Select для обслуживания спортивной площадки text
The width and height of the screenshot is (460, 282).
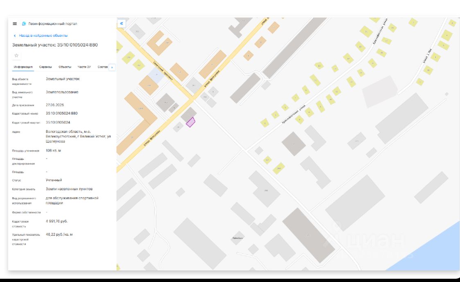click(72, 200)
